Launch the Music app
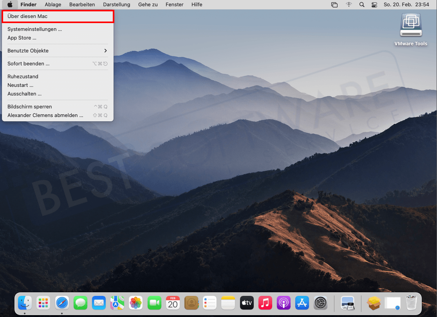 (265, 303)
